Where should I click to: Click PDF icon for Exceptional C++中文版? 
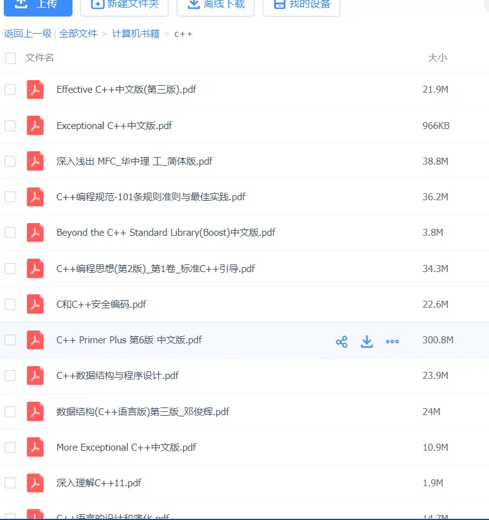(x=35, y=126)
